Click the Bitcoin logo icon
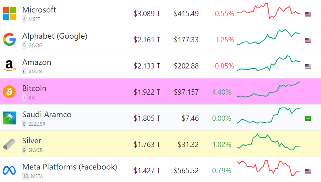Image resolution: width=321 pixels, height=182 pixels. coord(9,92)
